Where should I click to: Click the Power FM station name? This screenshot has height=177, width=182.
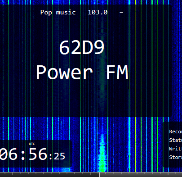(x=82, y=73)
